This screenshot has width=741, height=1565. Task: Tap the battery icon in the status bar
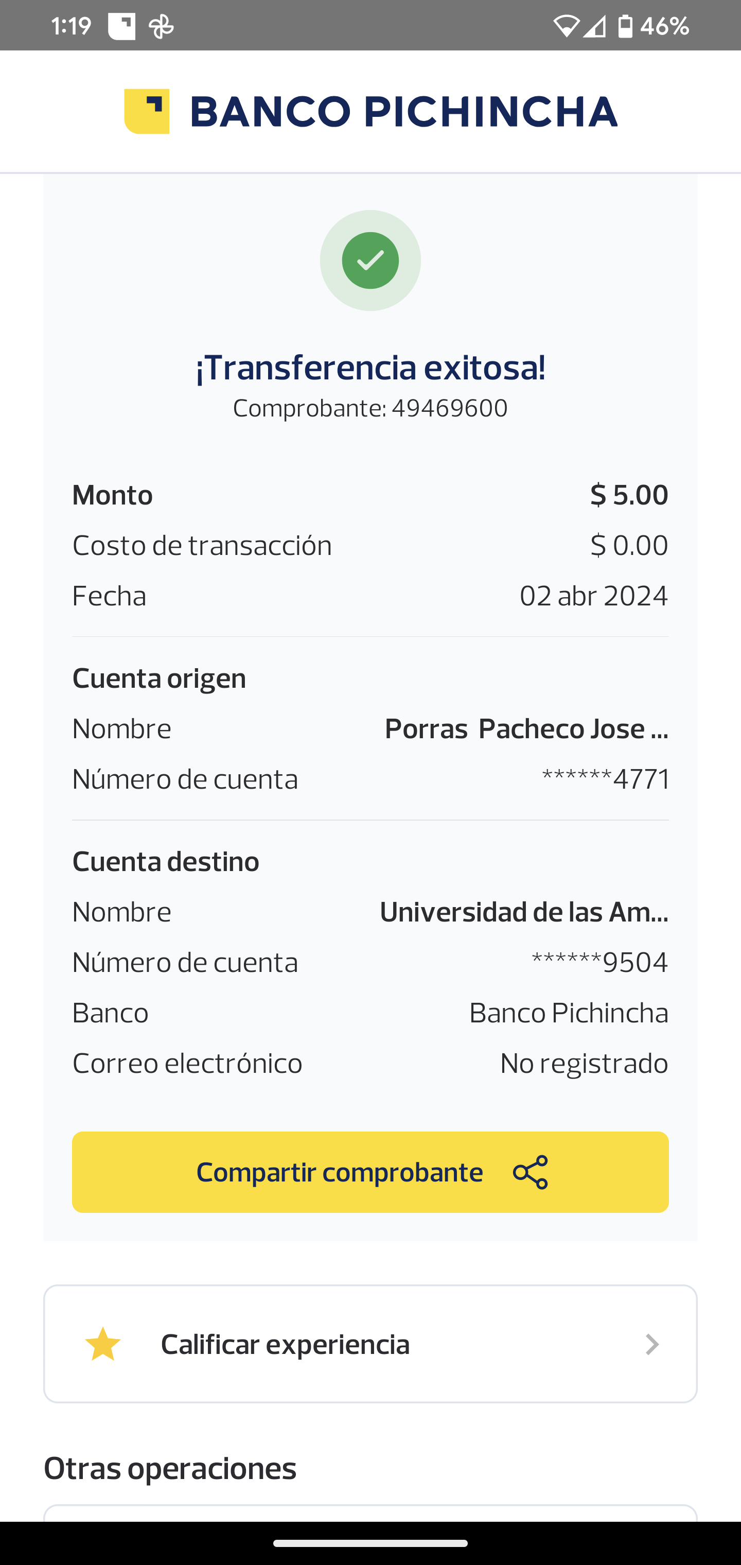[x=625, y=26]
